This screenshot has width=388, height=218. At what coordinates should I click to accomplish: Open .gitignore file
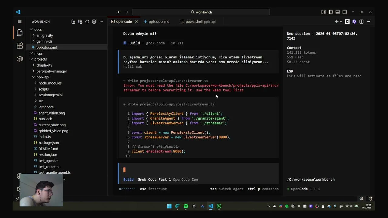click(x=46, y=107)
